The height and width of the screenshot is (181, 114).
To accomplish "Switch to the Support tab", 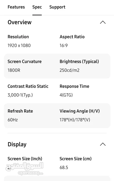I will [x=57, y=7].
